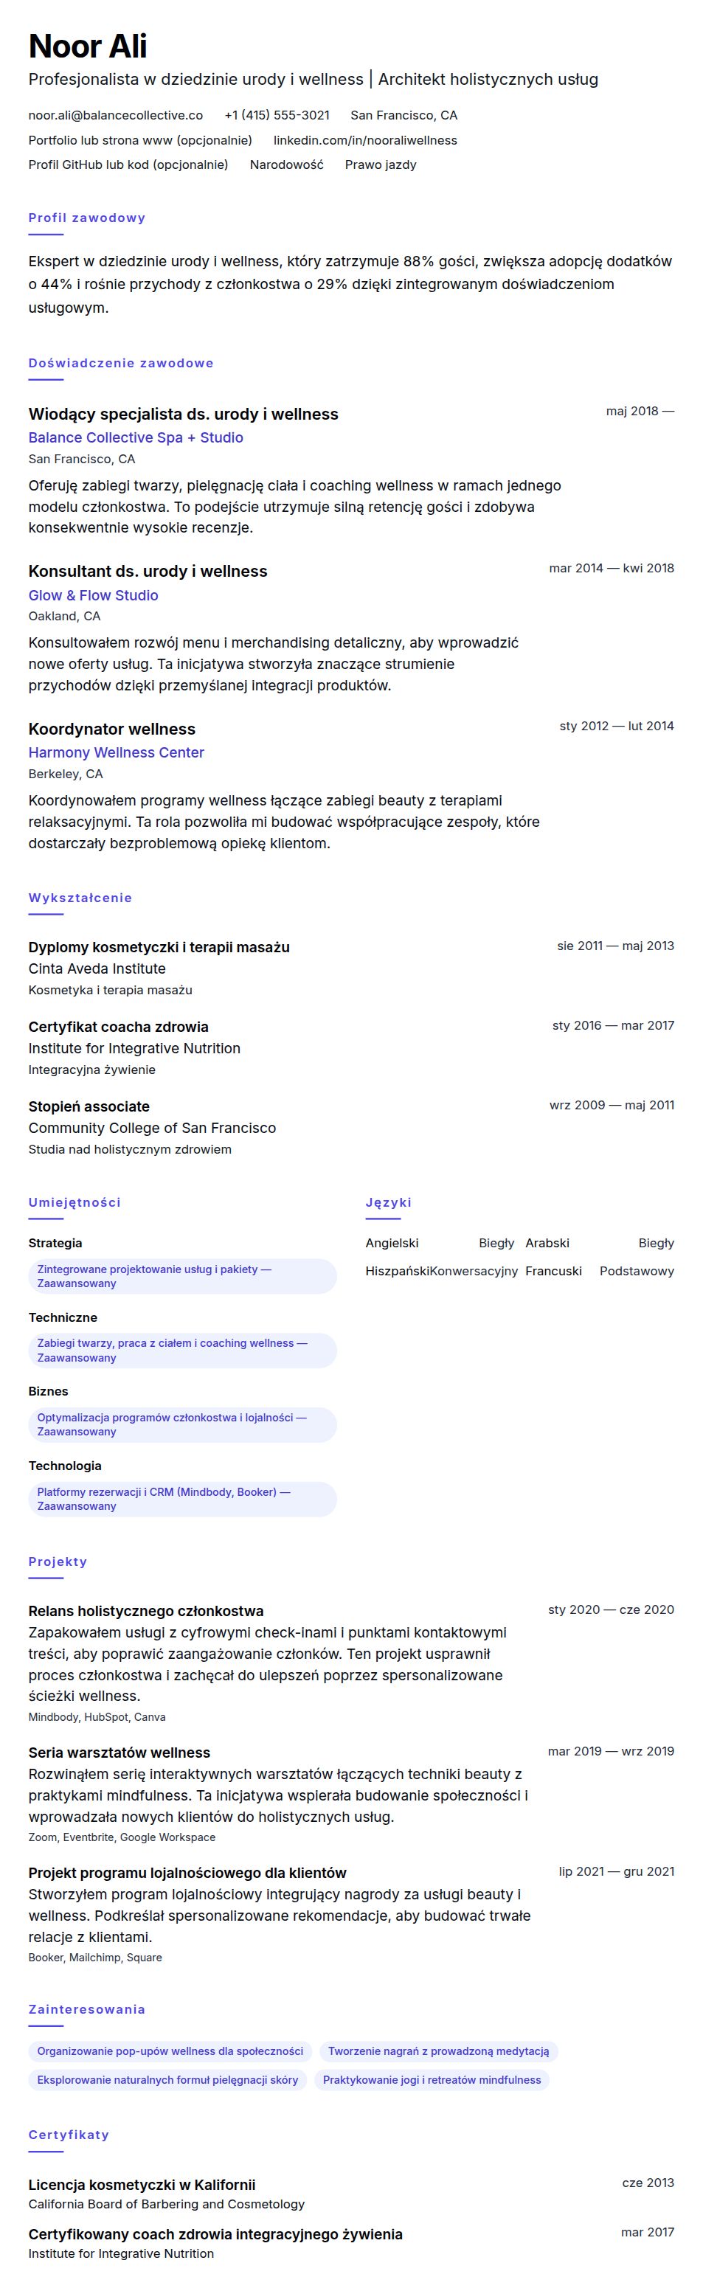Select Eksplorowanie naturalnych formuł pielęgnacji skóry tag
703x2291 pixels.
(x=167, y=2080)
